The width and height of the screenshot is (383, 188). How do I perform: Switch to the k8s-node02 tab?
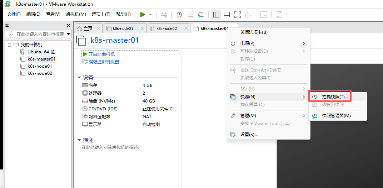[166, 28]
